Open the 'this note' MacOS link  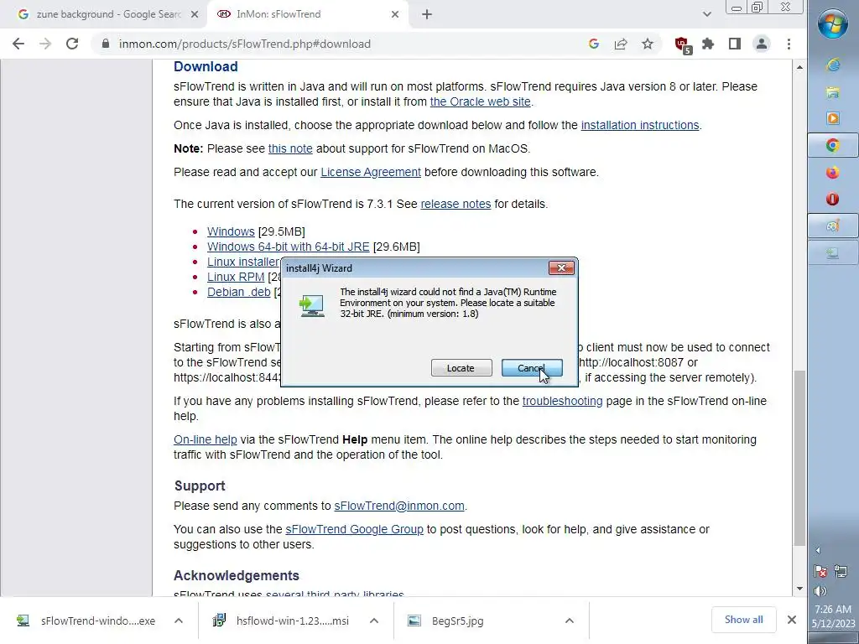pyautogui.click(x=290, y=148)
